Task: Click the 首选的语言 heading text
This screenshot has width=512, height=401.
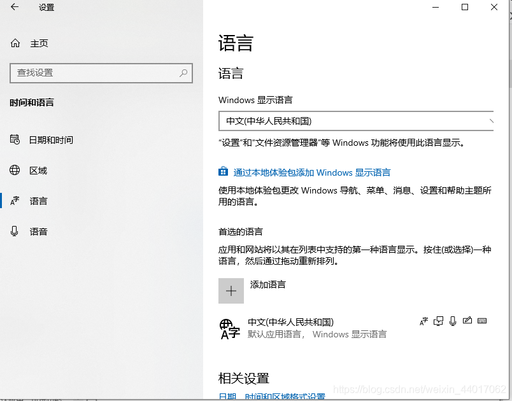Action: pyautogui.click(x=241, y=232)
